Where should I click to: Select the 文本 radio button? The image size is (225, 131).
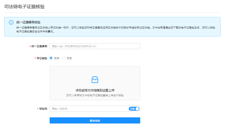point(64,58)
